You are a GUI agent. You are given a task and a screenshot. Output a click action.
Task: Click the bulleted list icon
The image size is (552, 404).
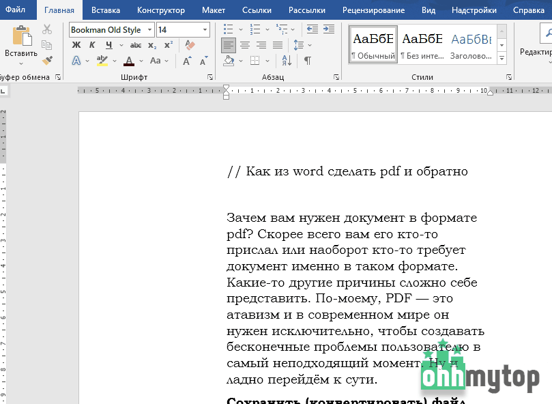tap(229, 29)
